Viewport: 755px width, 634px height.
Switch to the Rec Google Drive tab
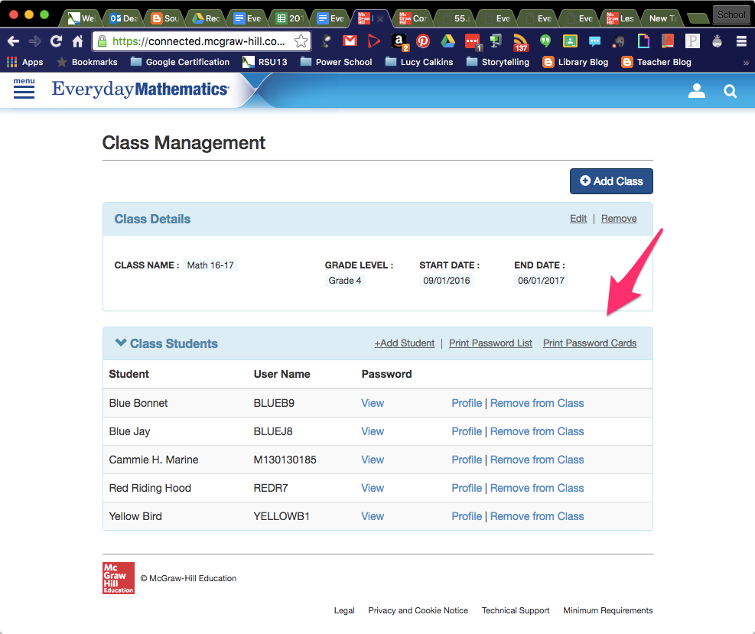pos(206,18)
